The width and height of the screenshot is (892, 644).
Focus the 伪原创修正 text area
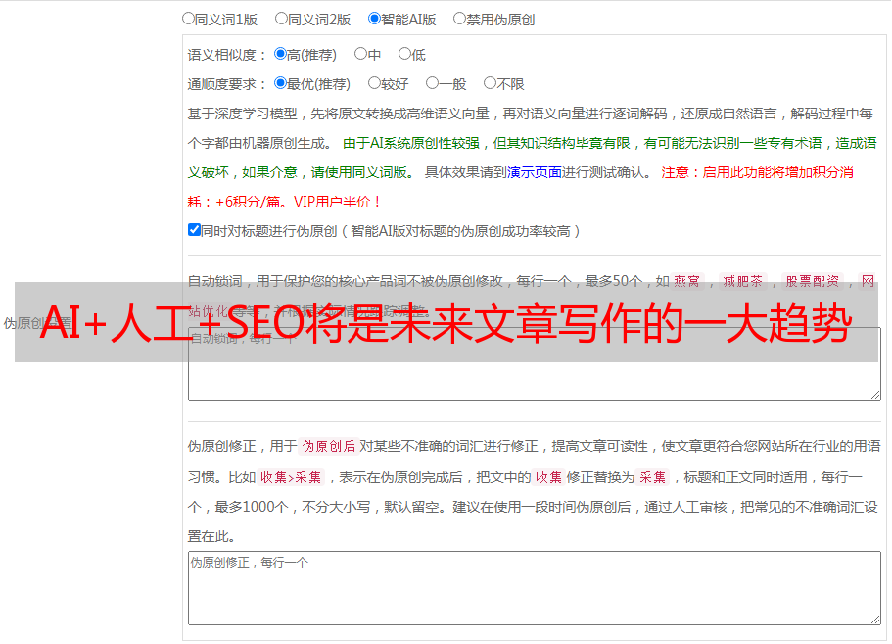[535, 588]
